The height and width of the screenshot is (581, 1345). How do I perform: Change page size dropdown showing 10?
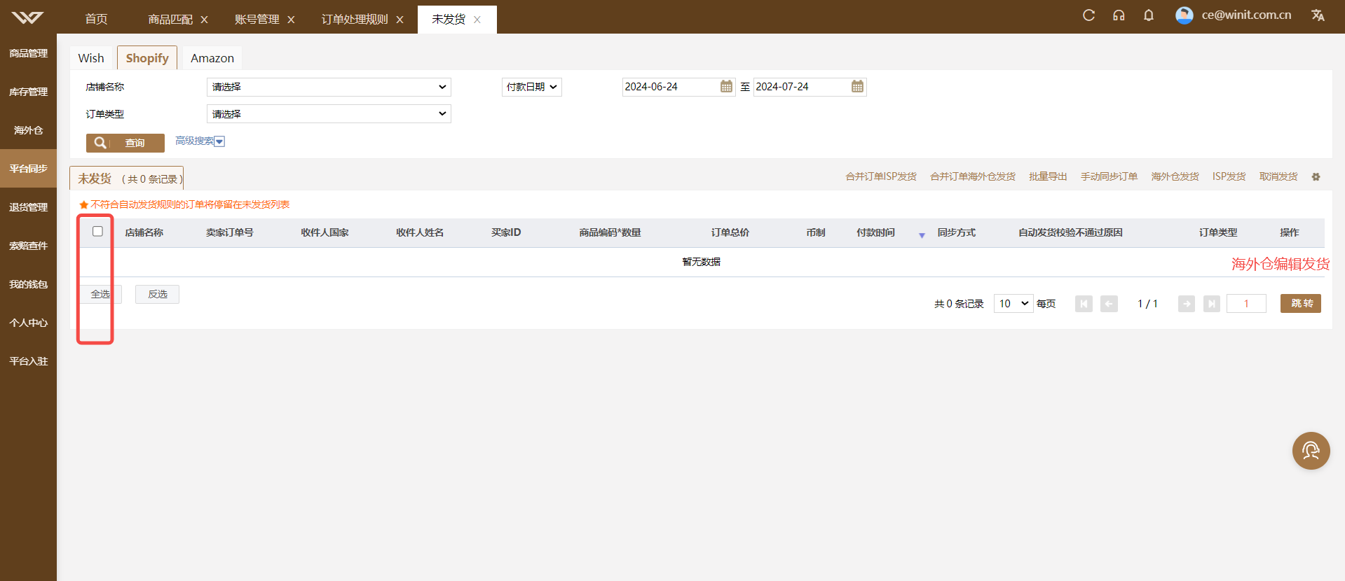(x=1013, y=303)
